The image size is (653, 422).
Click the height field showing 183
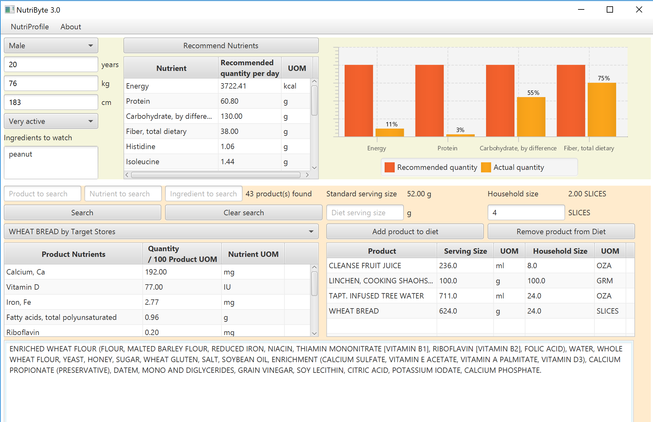51,102
